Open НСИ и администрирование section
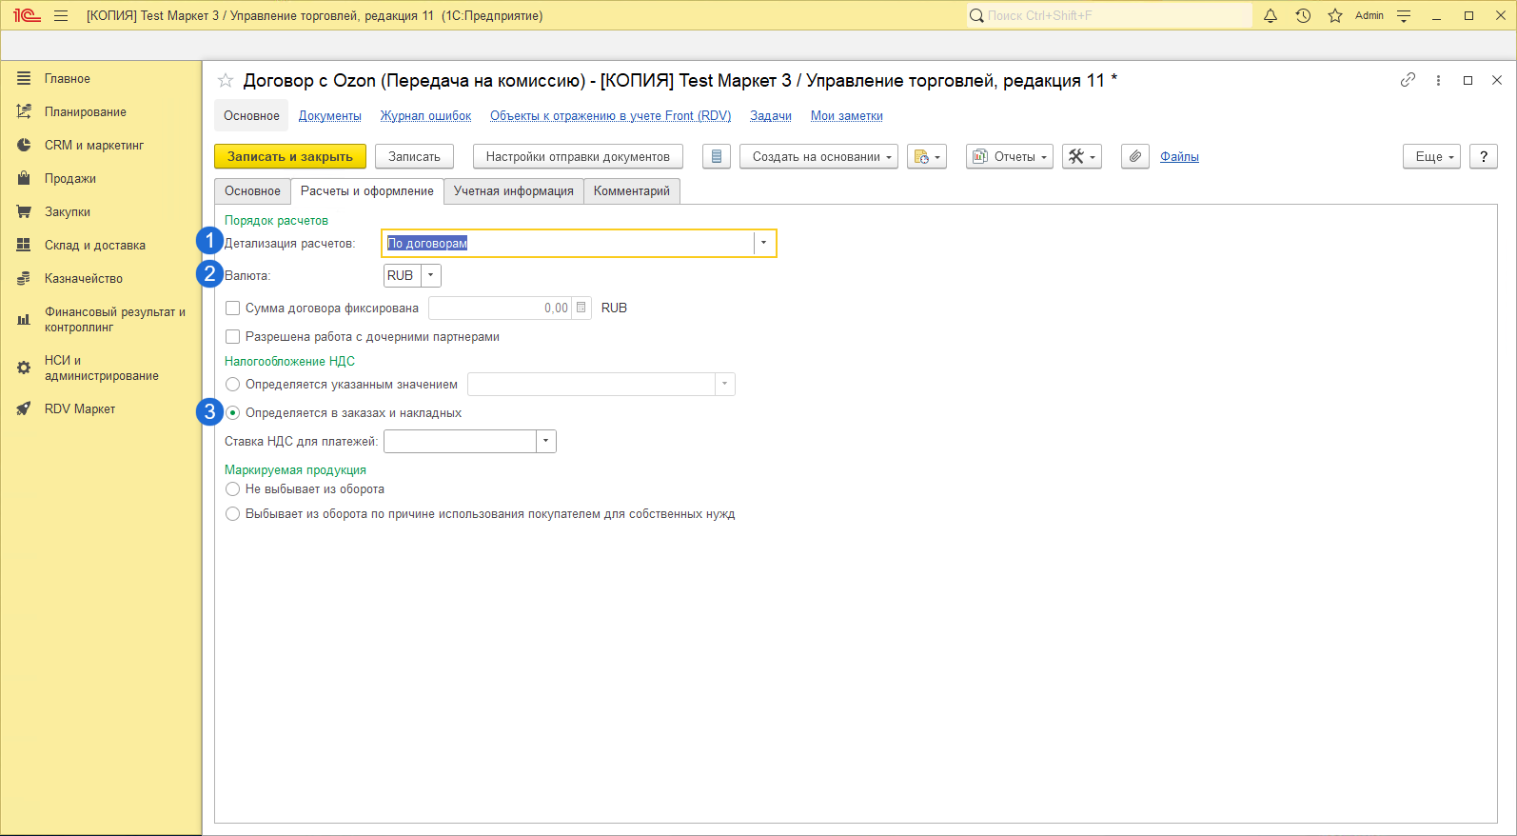1517x836 pixels. tap(101, 368)
